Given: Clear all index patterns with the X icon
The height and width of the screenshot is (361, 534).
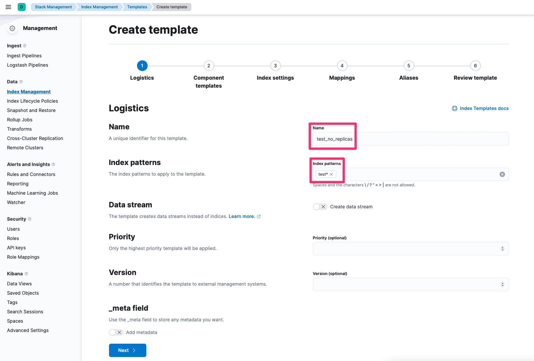Looking at the screenshot, I should pyautogui.click(x=502, y=174).
